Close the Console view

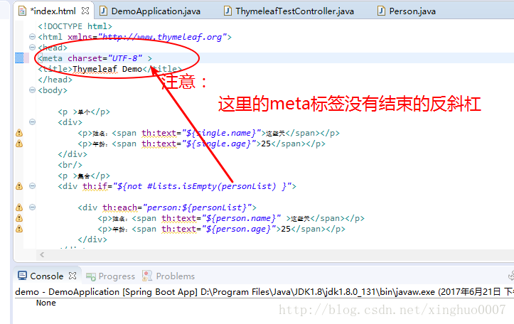coord(73,276)
